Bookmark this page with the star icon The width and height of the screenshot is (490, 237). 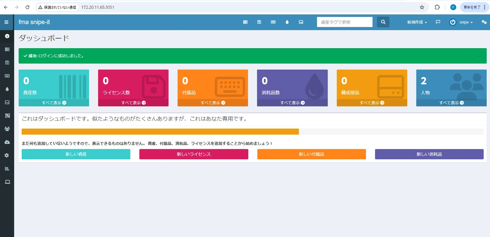422,7
